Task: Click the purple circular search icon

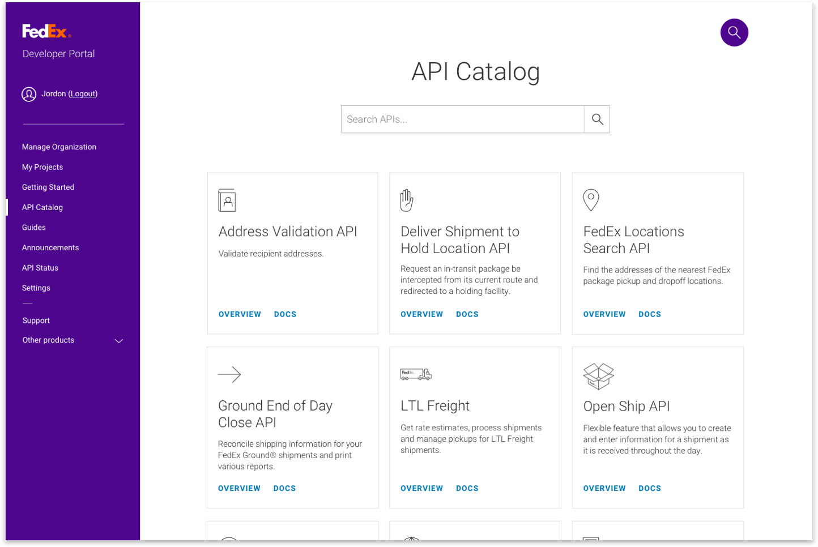Action: [734, 33]
